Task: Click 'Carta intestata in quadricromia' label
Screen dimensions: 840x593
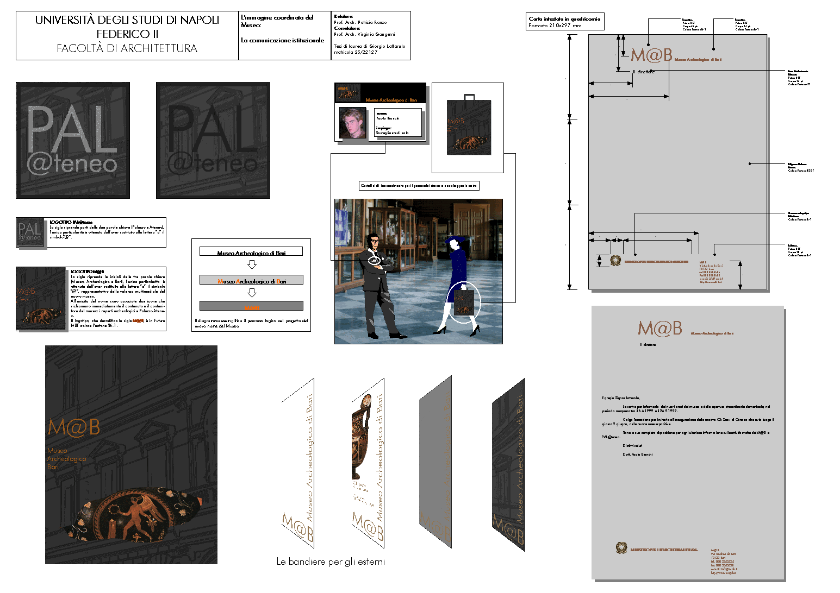Action: (564, 18)
